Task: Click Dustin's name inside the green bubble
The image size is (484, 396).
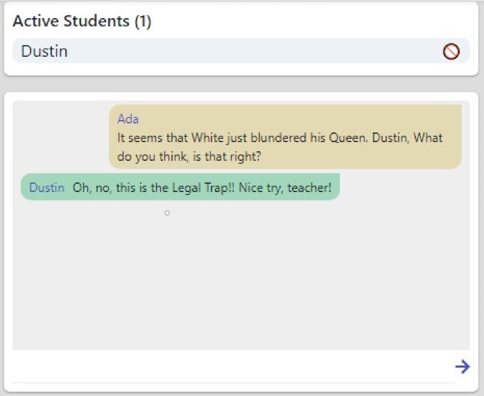Action: pyautogui.click(x=46, y=188)
